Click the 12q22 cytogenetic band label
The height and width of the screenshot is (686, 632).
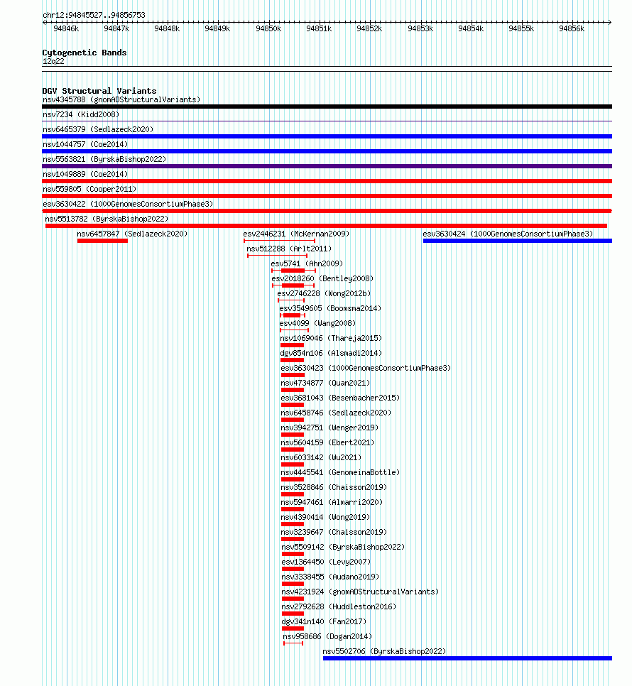pyautogui.click(x=53, y=61)
